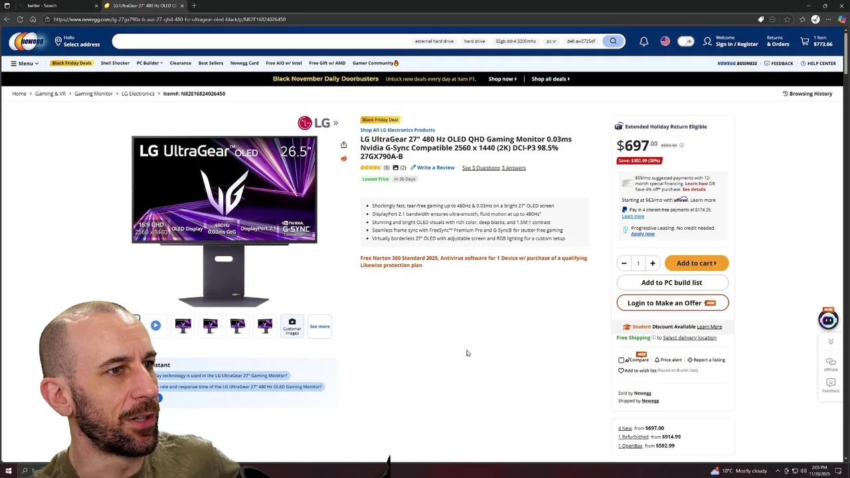
Task: Click the US flag country selector
Action: pyautogui.click(x=665, y=41)
